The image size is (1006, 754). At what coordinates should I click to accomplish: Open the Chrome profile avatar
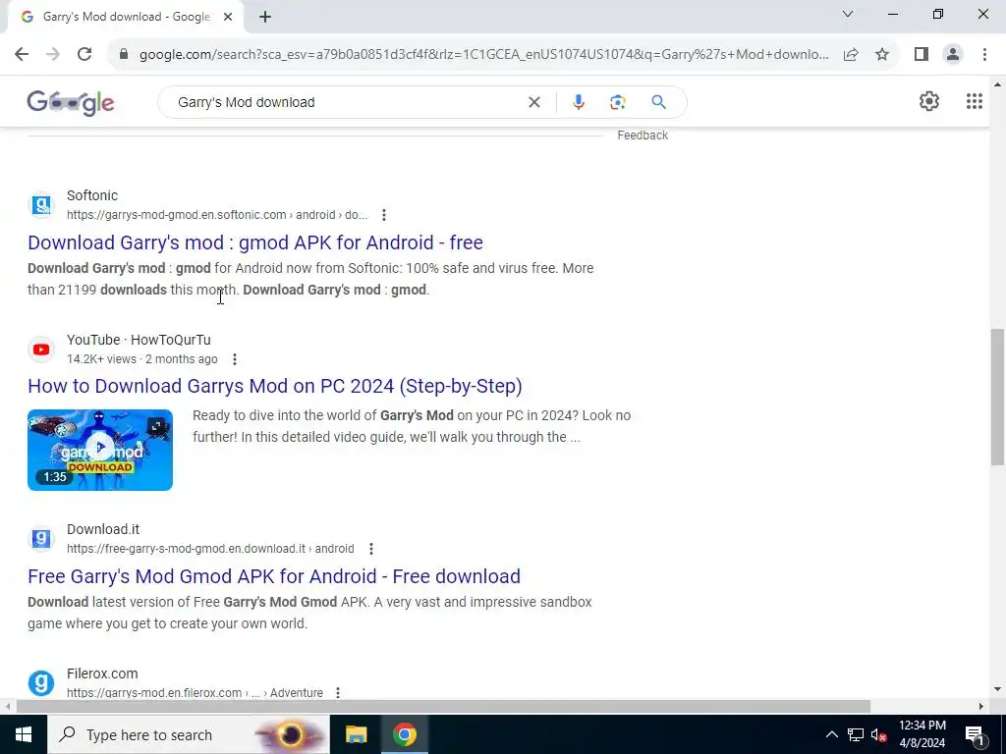(x=953, y=55)
